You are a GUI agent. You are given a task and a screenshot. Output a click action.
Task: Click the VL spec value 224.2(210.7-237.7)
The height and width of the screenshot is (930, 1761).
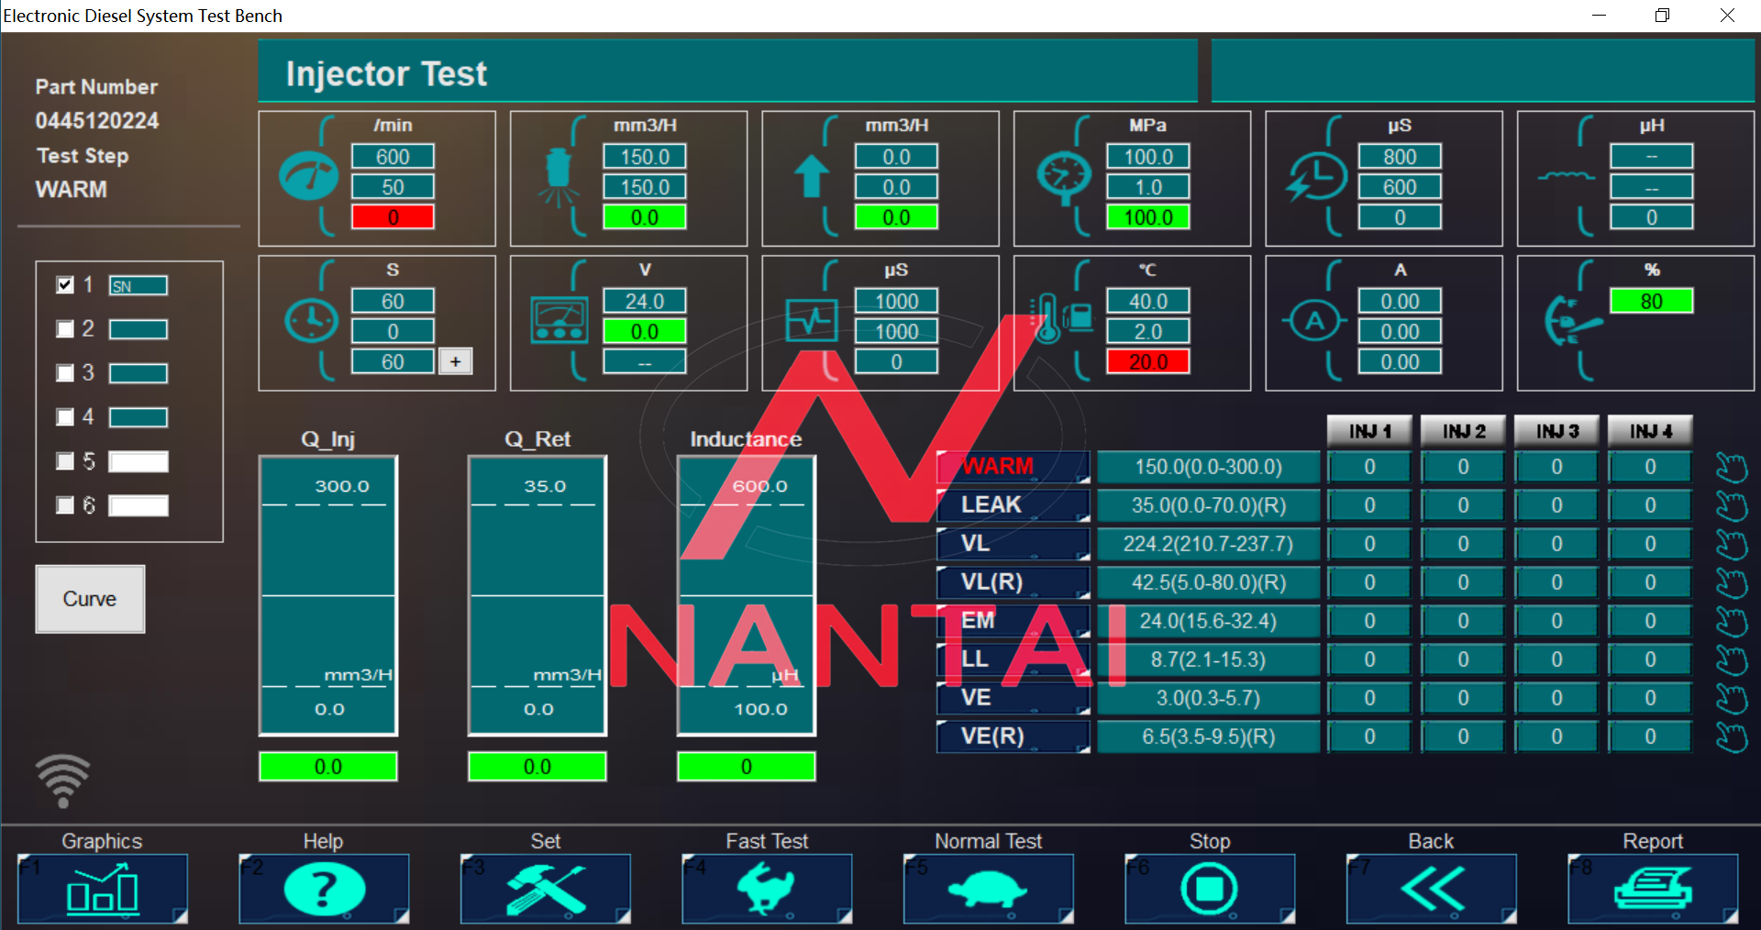(1208, 544)
